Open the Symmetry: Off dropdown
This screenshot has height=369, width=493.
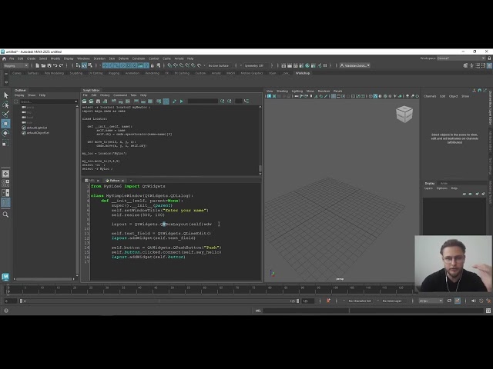256,65
